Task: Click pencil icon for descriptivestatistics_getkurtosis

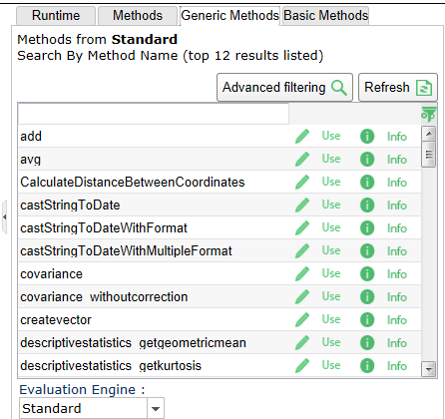Action: tap(302, 365)
